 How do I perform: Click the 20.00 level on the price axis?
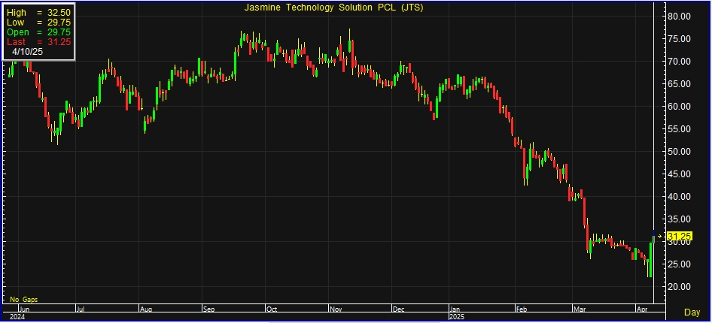pos(680,287)
